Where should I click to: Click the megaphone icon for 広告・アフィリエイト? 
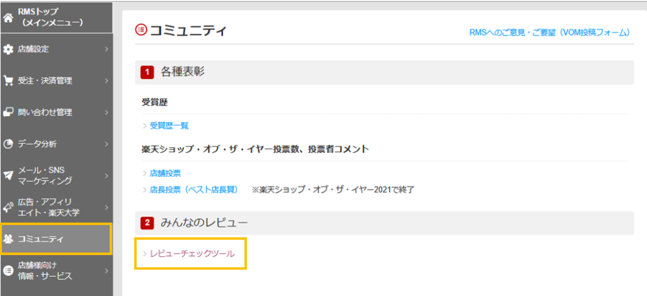pos(8,207)
